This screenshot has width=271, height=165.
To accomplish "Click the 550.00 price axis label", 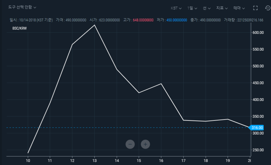I will (258, 49).
